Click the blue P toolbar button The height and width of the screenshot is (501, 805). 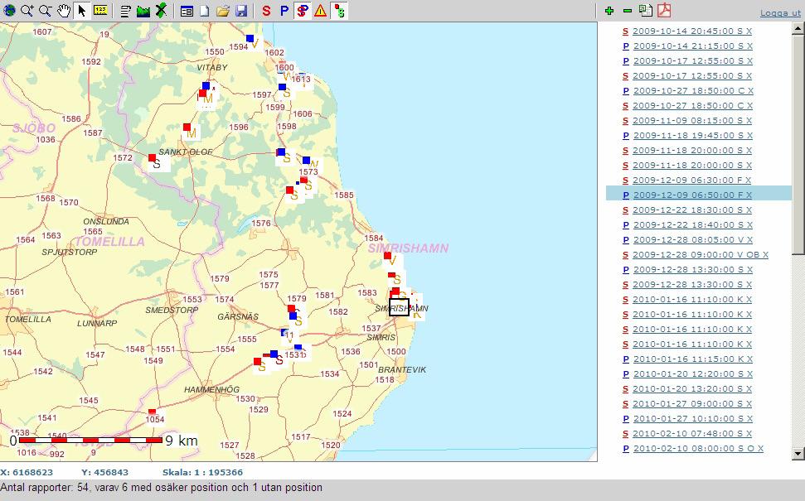(284, 10)
